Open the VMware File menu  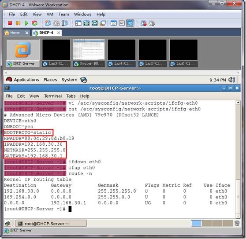(x=12, y=14)
